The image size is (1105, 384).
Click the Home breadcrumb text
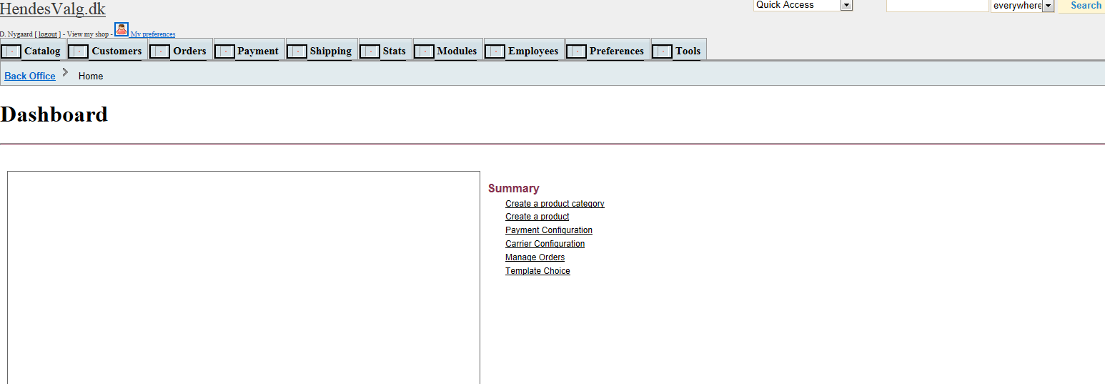pos(91,76)
